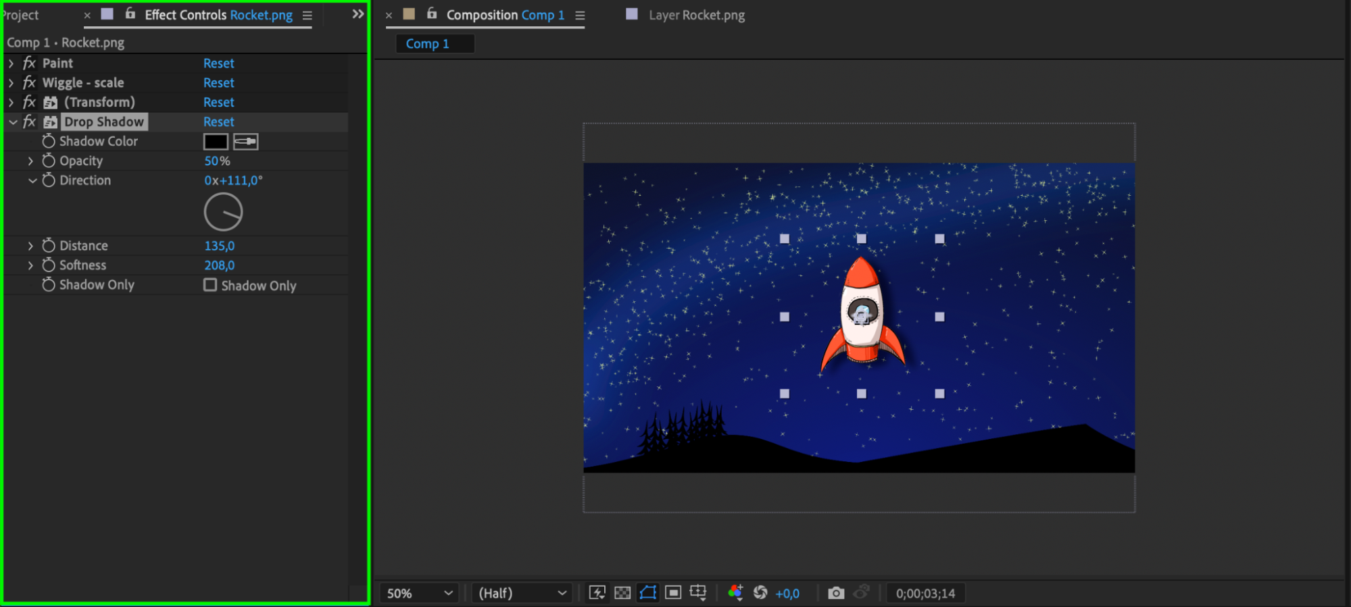This screenshot has width=1351, height=607.
Task: Click the reset exposure aperture icon
Action: pyautogui.click(x=760, y=593)
